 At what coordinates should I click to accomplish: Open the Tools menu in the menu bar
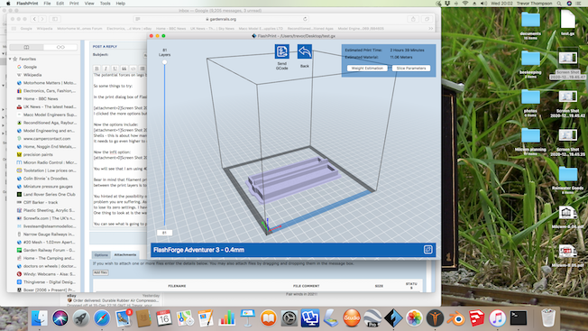coord(105,4)
